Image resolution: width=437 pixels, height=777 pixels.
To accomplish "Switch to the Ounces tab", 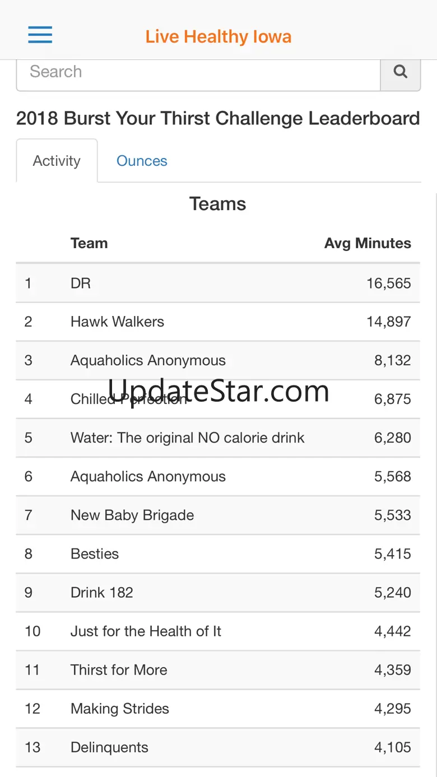I will point(142,161).
